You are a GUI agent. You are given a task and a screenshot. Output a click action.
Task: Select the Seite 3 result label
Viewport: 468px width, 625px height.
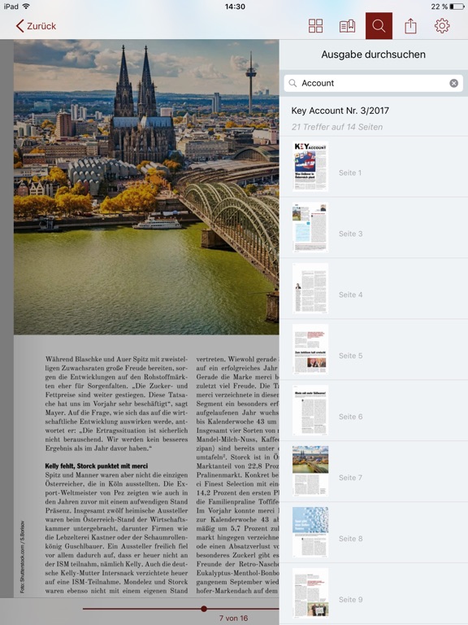[x=351, y=234]
